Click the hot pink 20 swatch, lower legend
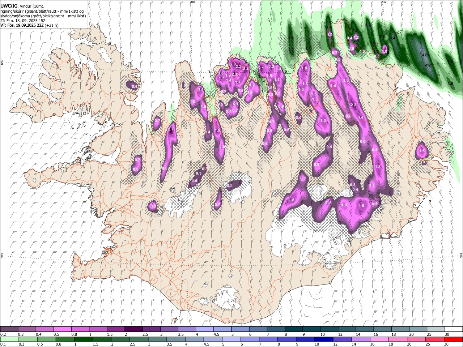Viewport: 463px width, 347px height. click(416, 339)
